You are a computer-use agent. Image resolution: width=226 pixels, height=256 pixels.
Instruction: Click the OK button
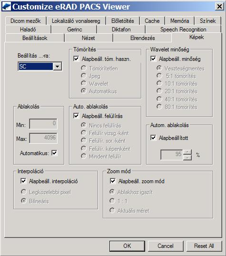click(x=127, y=246)
